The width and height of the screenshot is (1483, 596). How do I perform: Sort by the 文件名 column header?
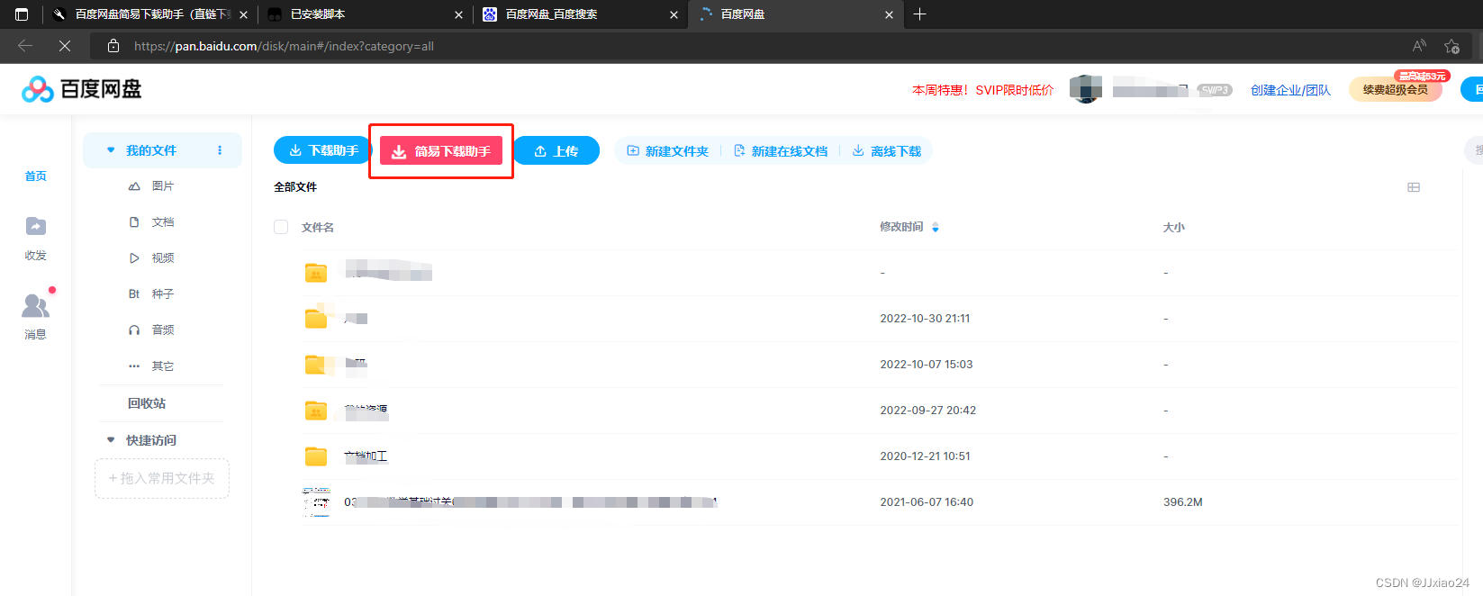(x=318, y=228)
